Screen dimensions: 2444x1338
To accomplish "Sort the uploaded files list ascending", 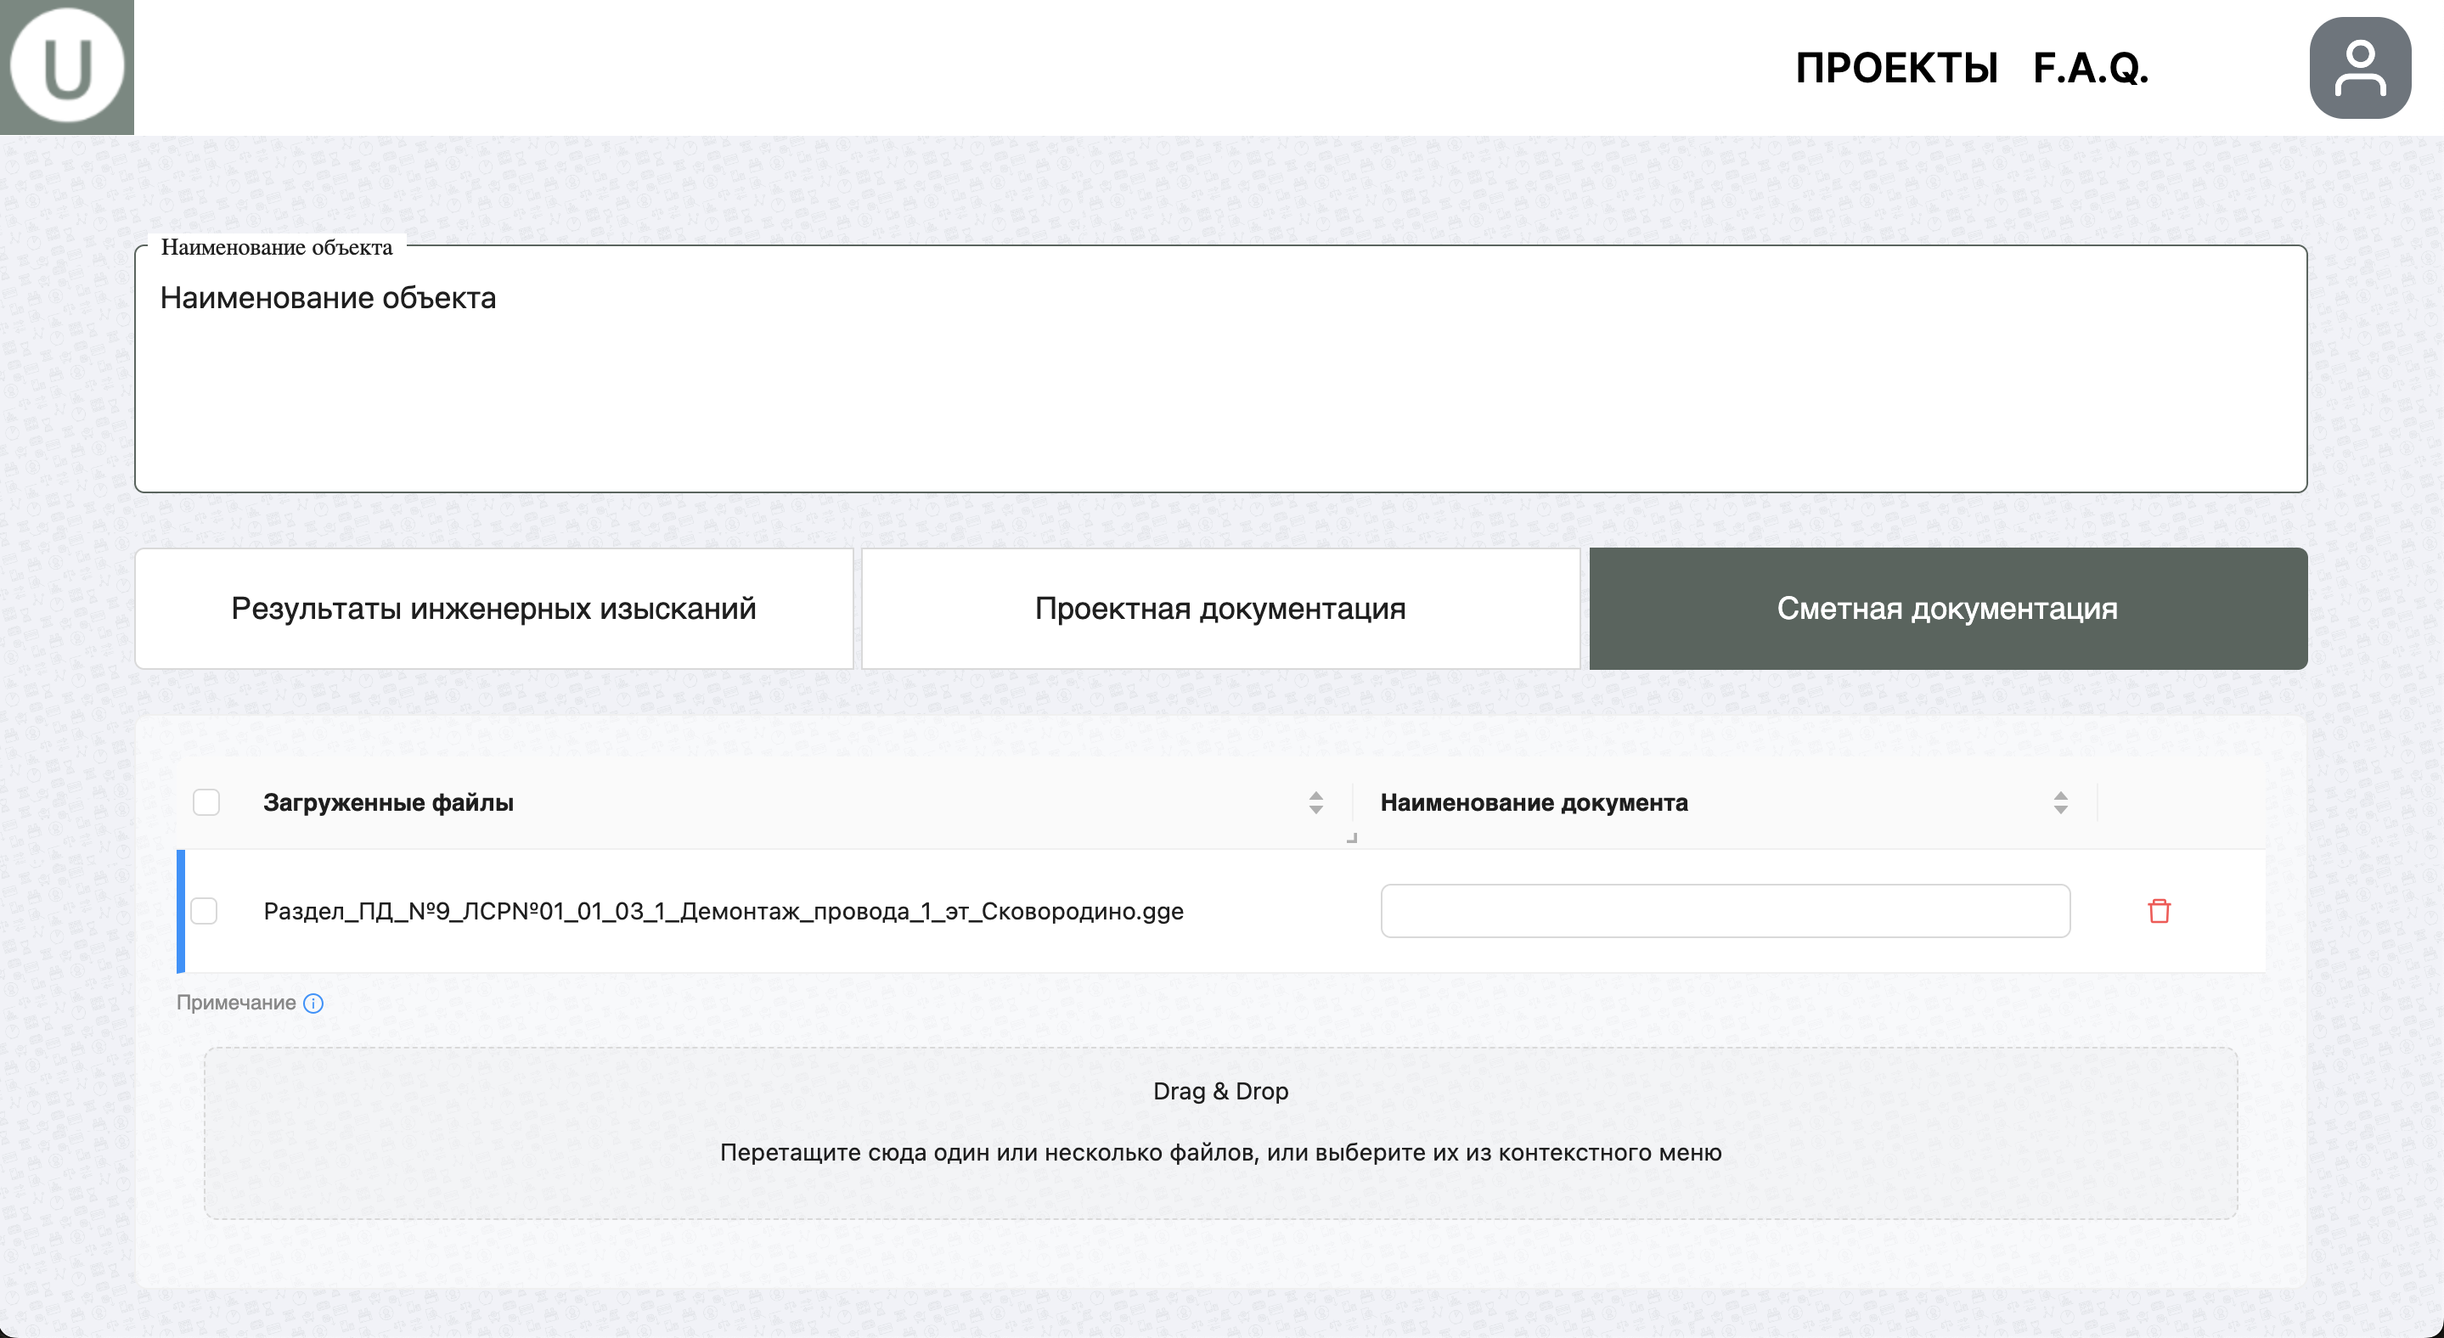I will tap(1316, 796).
